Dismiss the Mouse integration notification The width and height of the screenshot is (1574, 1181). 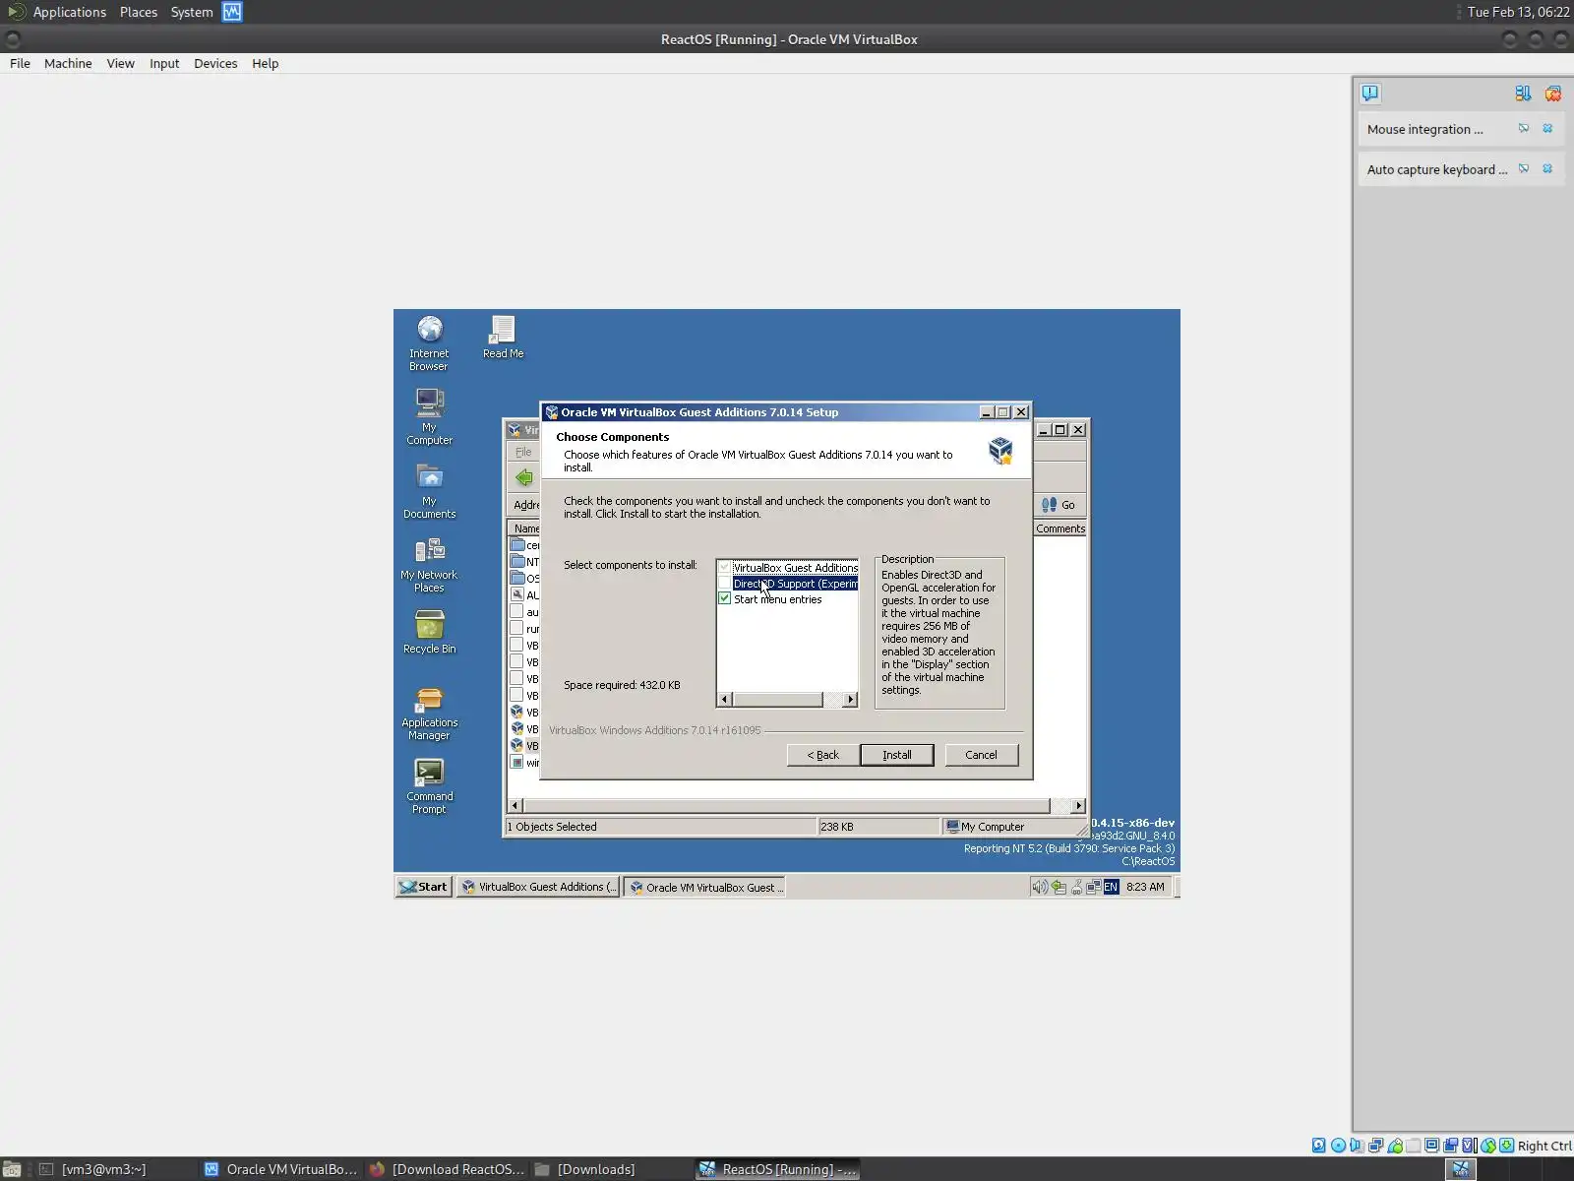point(1547,129)
